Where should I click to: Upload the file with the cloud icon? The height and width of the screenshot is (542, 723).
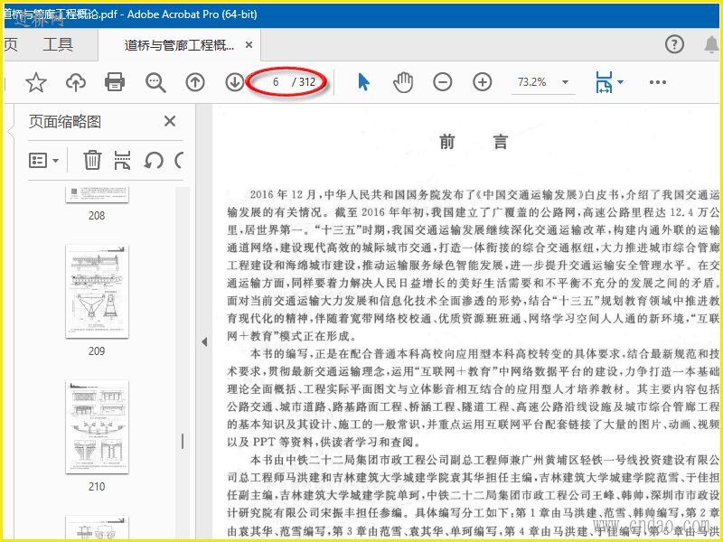(x=76, y=82)
